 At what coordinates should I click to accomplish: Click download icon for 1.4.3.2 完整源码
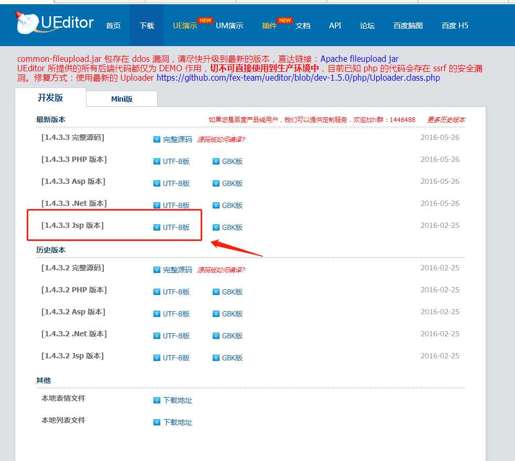(x=157, y=270)
